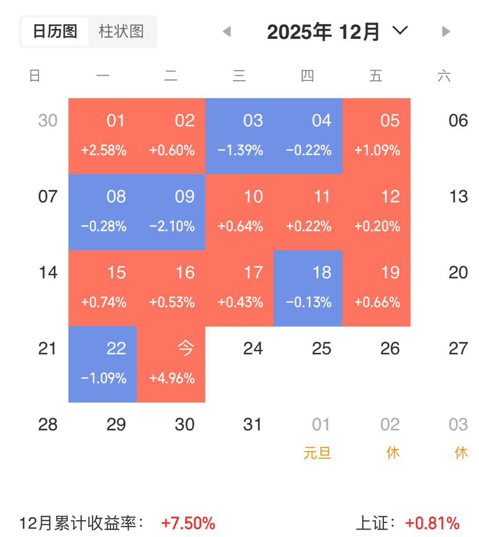The width and height of the screenshot is (479, 537).
Task: Click December 22 cell showing -1.09%
Action: pos(103,364)
